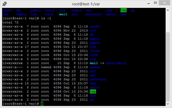Click group 'lock' in the lock row
Viewport: 172px width, 108px height.
(x=45, y=55)
